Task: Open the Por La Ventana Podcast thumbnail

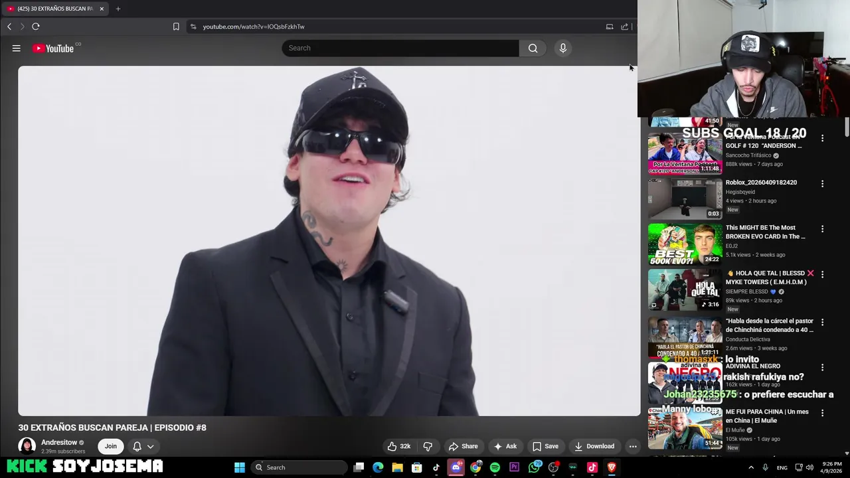Action: 685,153
